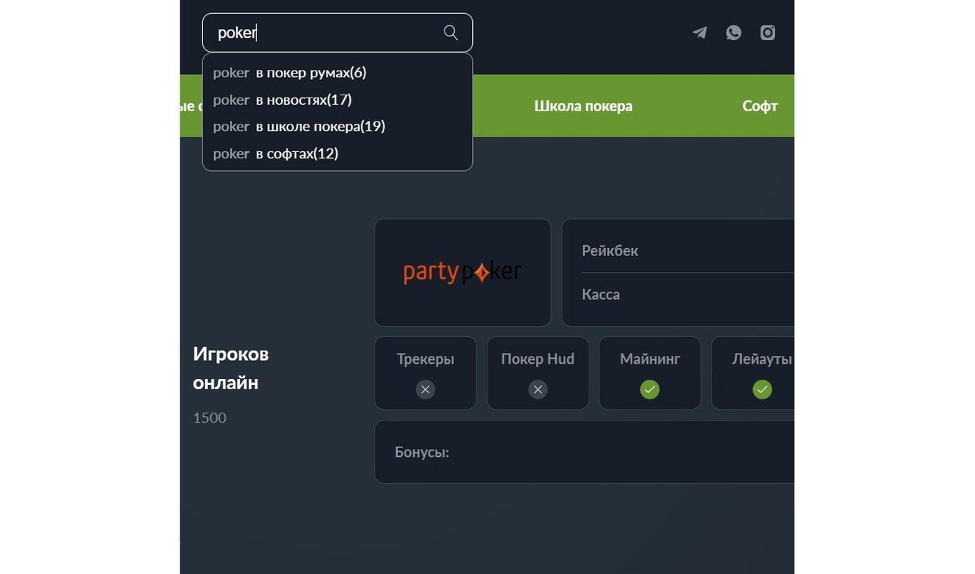Choose suggestion "poker в софтах(12)"
This screenshot has height=574, width=975.
pyautogui.click(x=276, y=154)
